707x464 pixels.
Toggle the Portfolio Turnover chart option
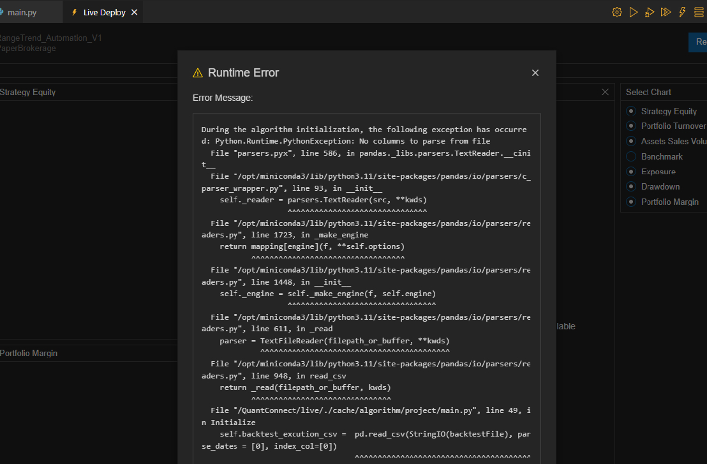pyautogui.click(x=631, y=126)
